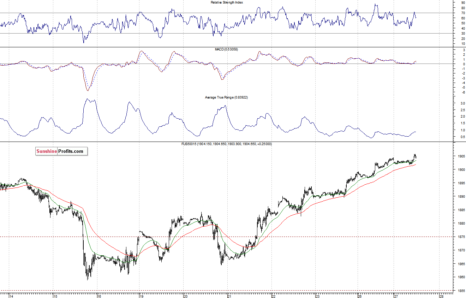
Task: Click RSI scale value 30
Action: coord(463,33)
